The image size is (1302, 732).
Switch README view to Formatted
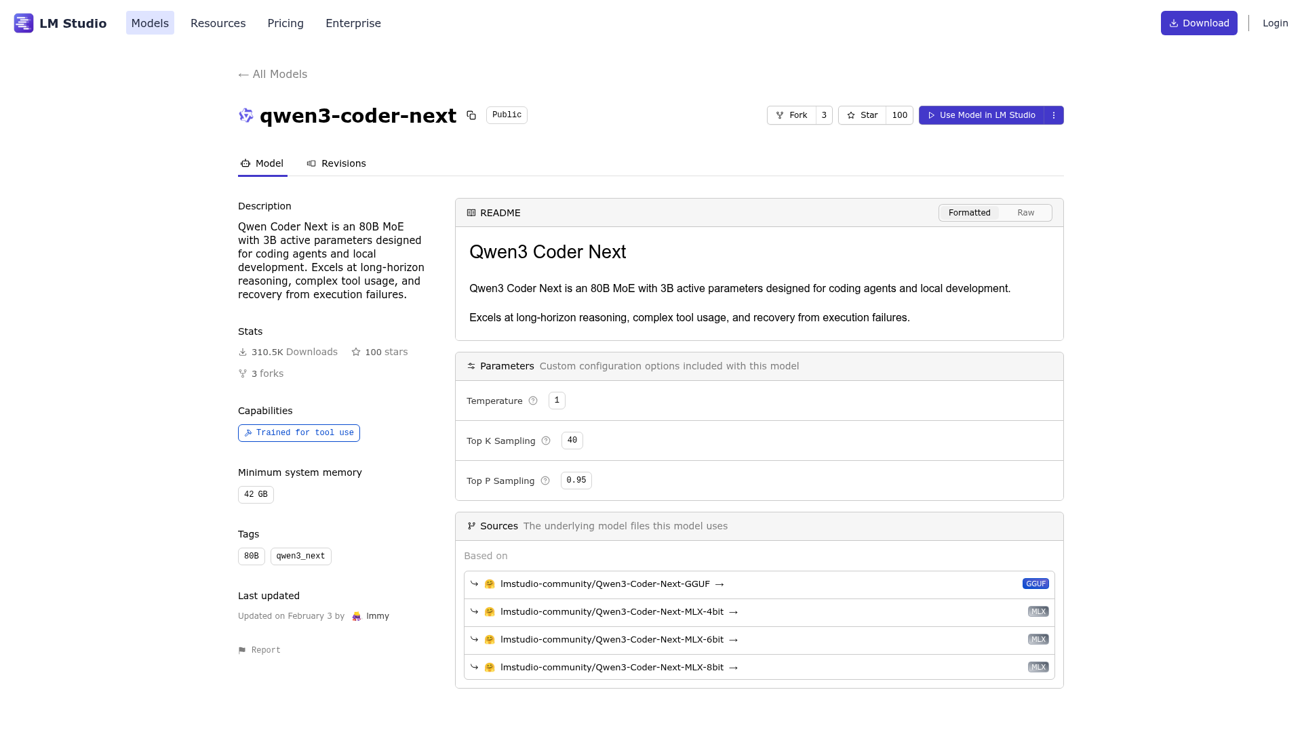point(969,213)
